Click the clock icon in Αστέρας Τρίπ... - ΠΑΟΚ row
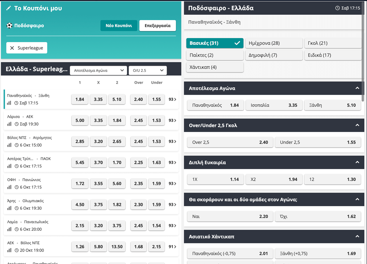 point(17,166)
